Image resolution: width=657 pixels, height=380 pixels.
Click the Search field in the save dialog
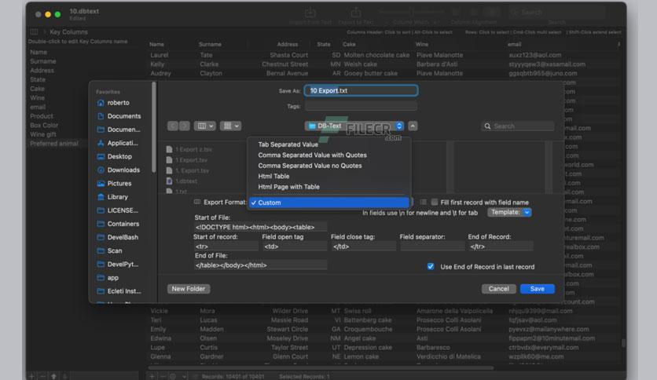[518, 126]
